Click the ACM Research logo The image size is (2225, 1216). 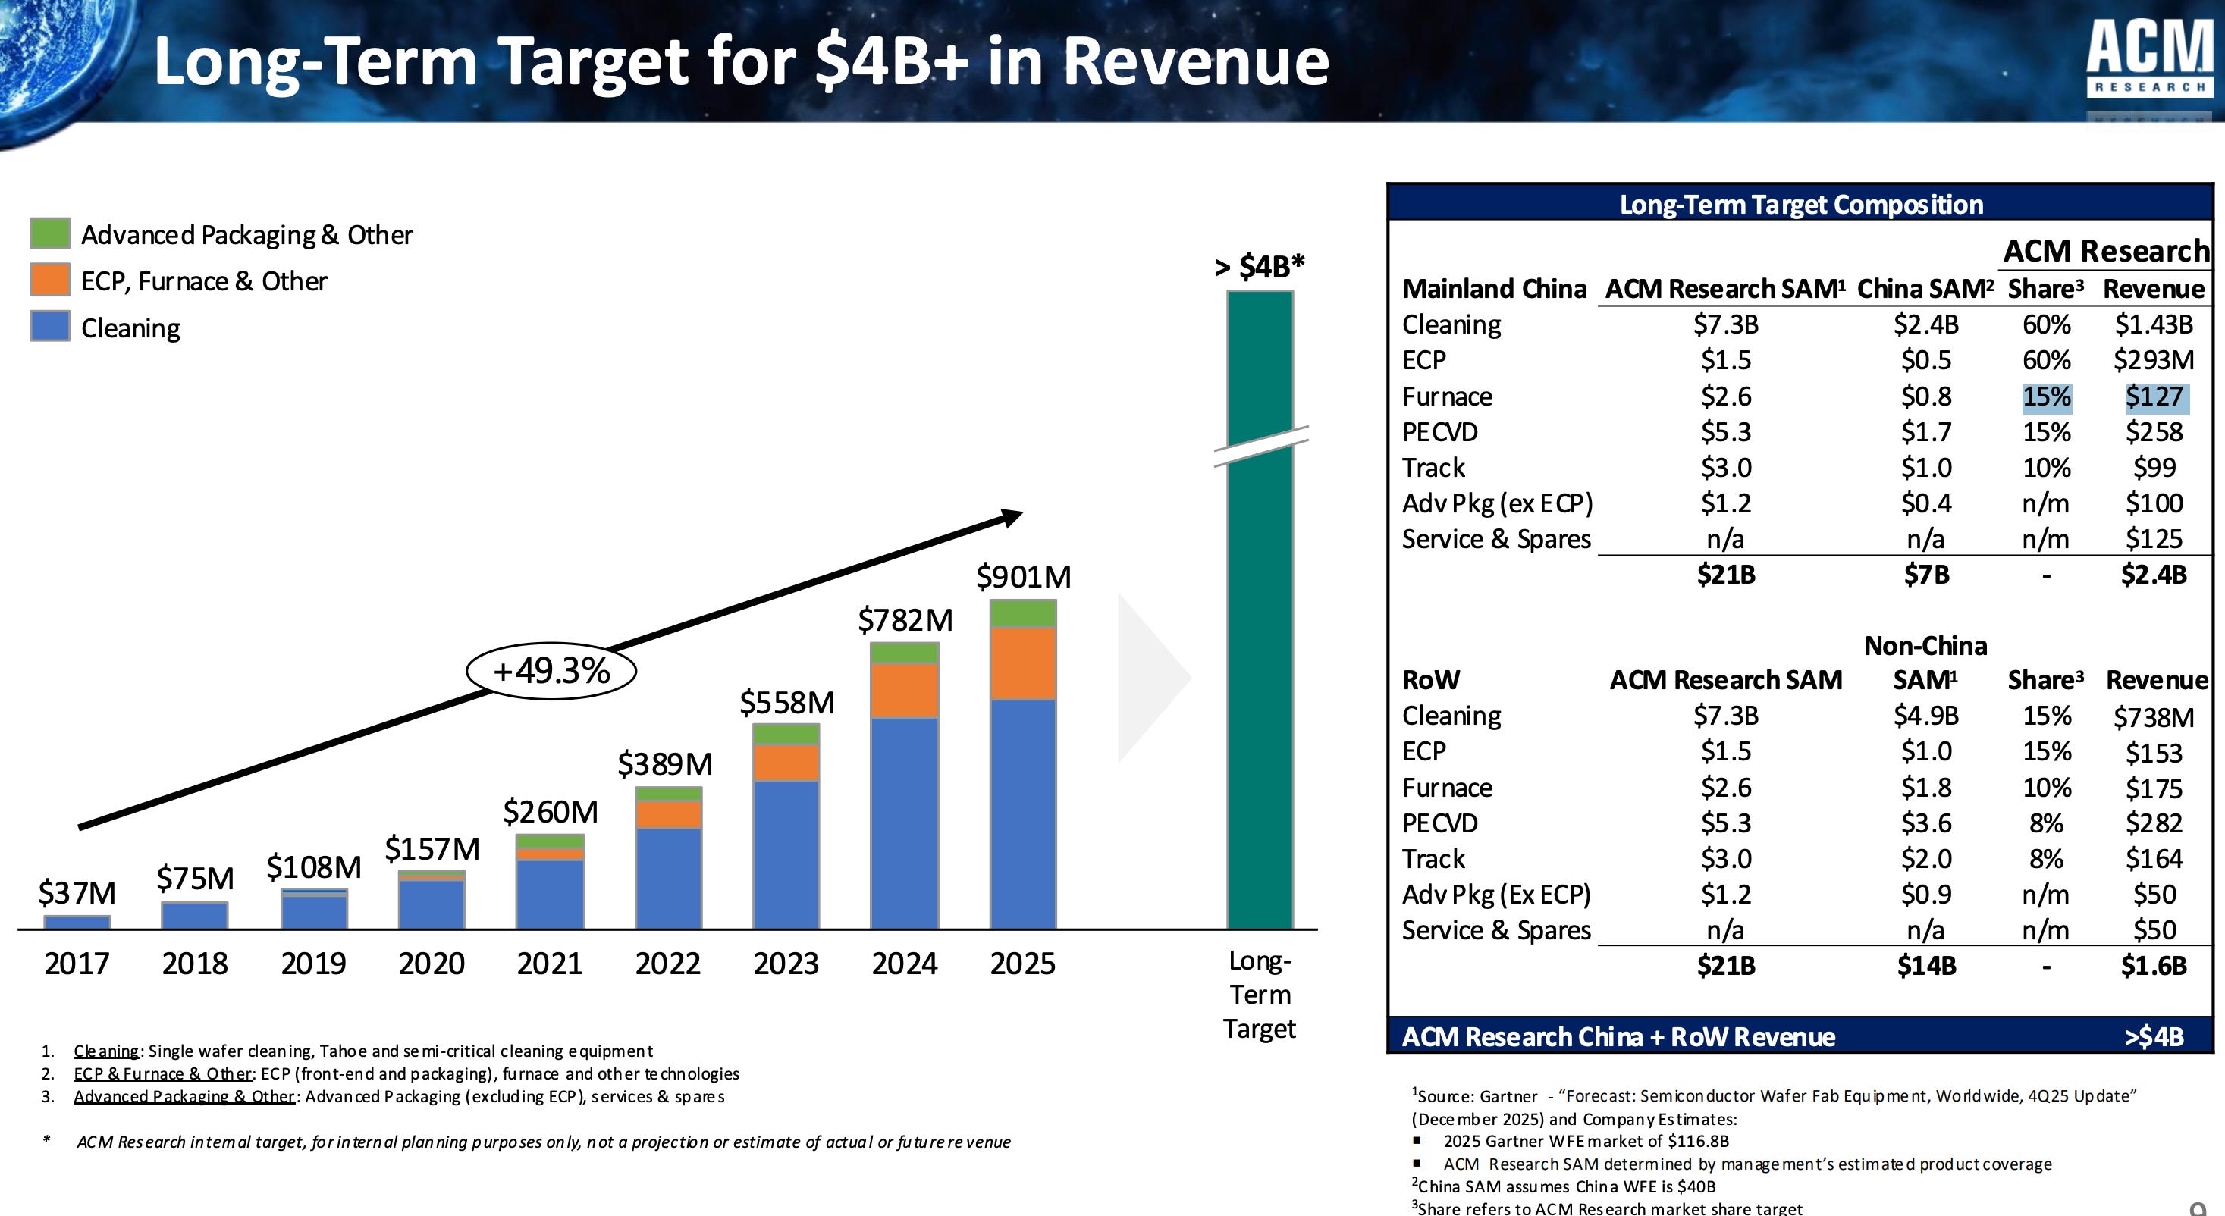pos(2150,58)
